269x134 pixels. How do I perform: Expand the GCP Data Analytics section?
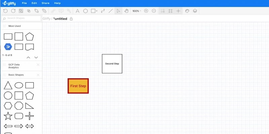point(14,66)
